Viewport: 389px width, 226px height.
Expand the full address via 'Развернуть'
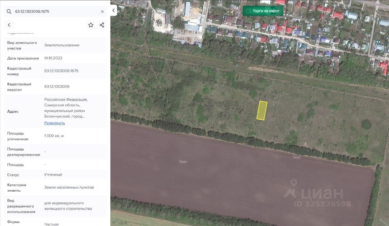pos(55,123)
